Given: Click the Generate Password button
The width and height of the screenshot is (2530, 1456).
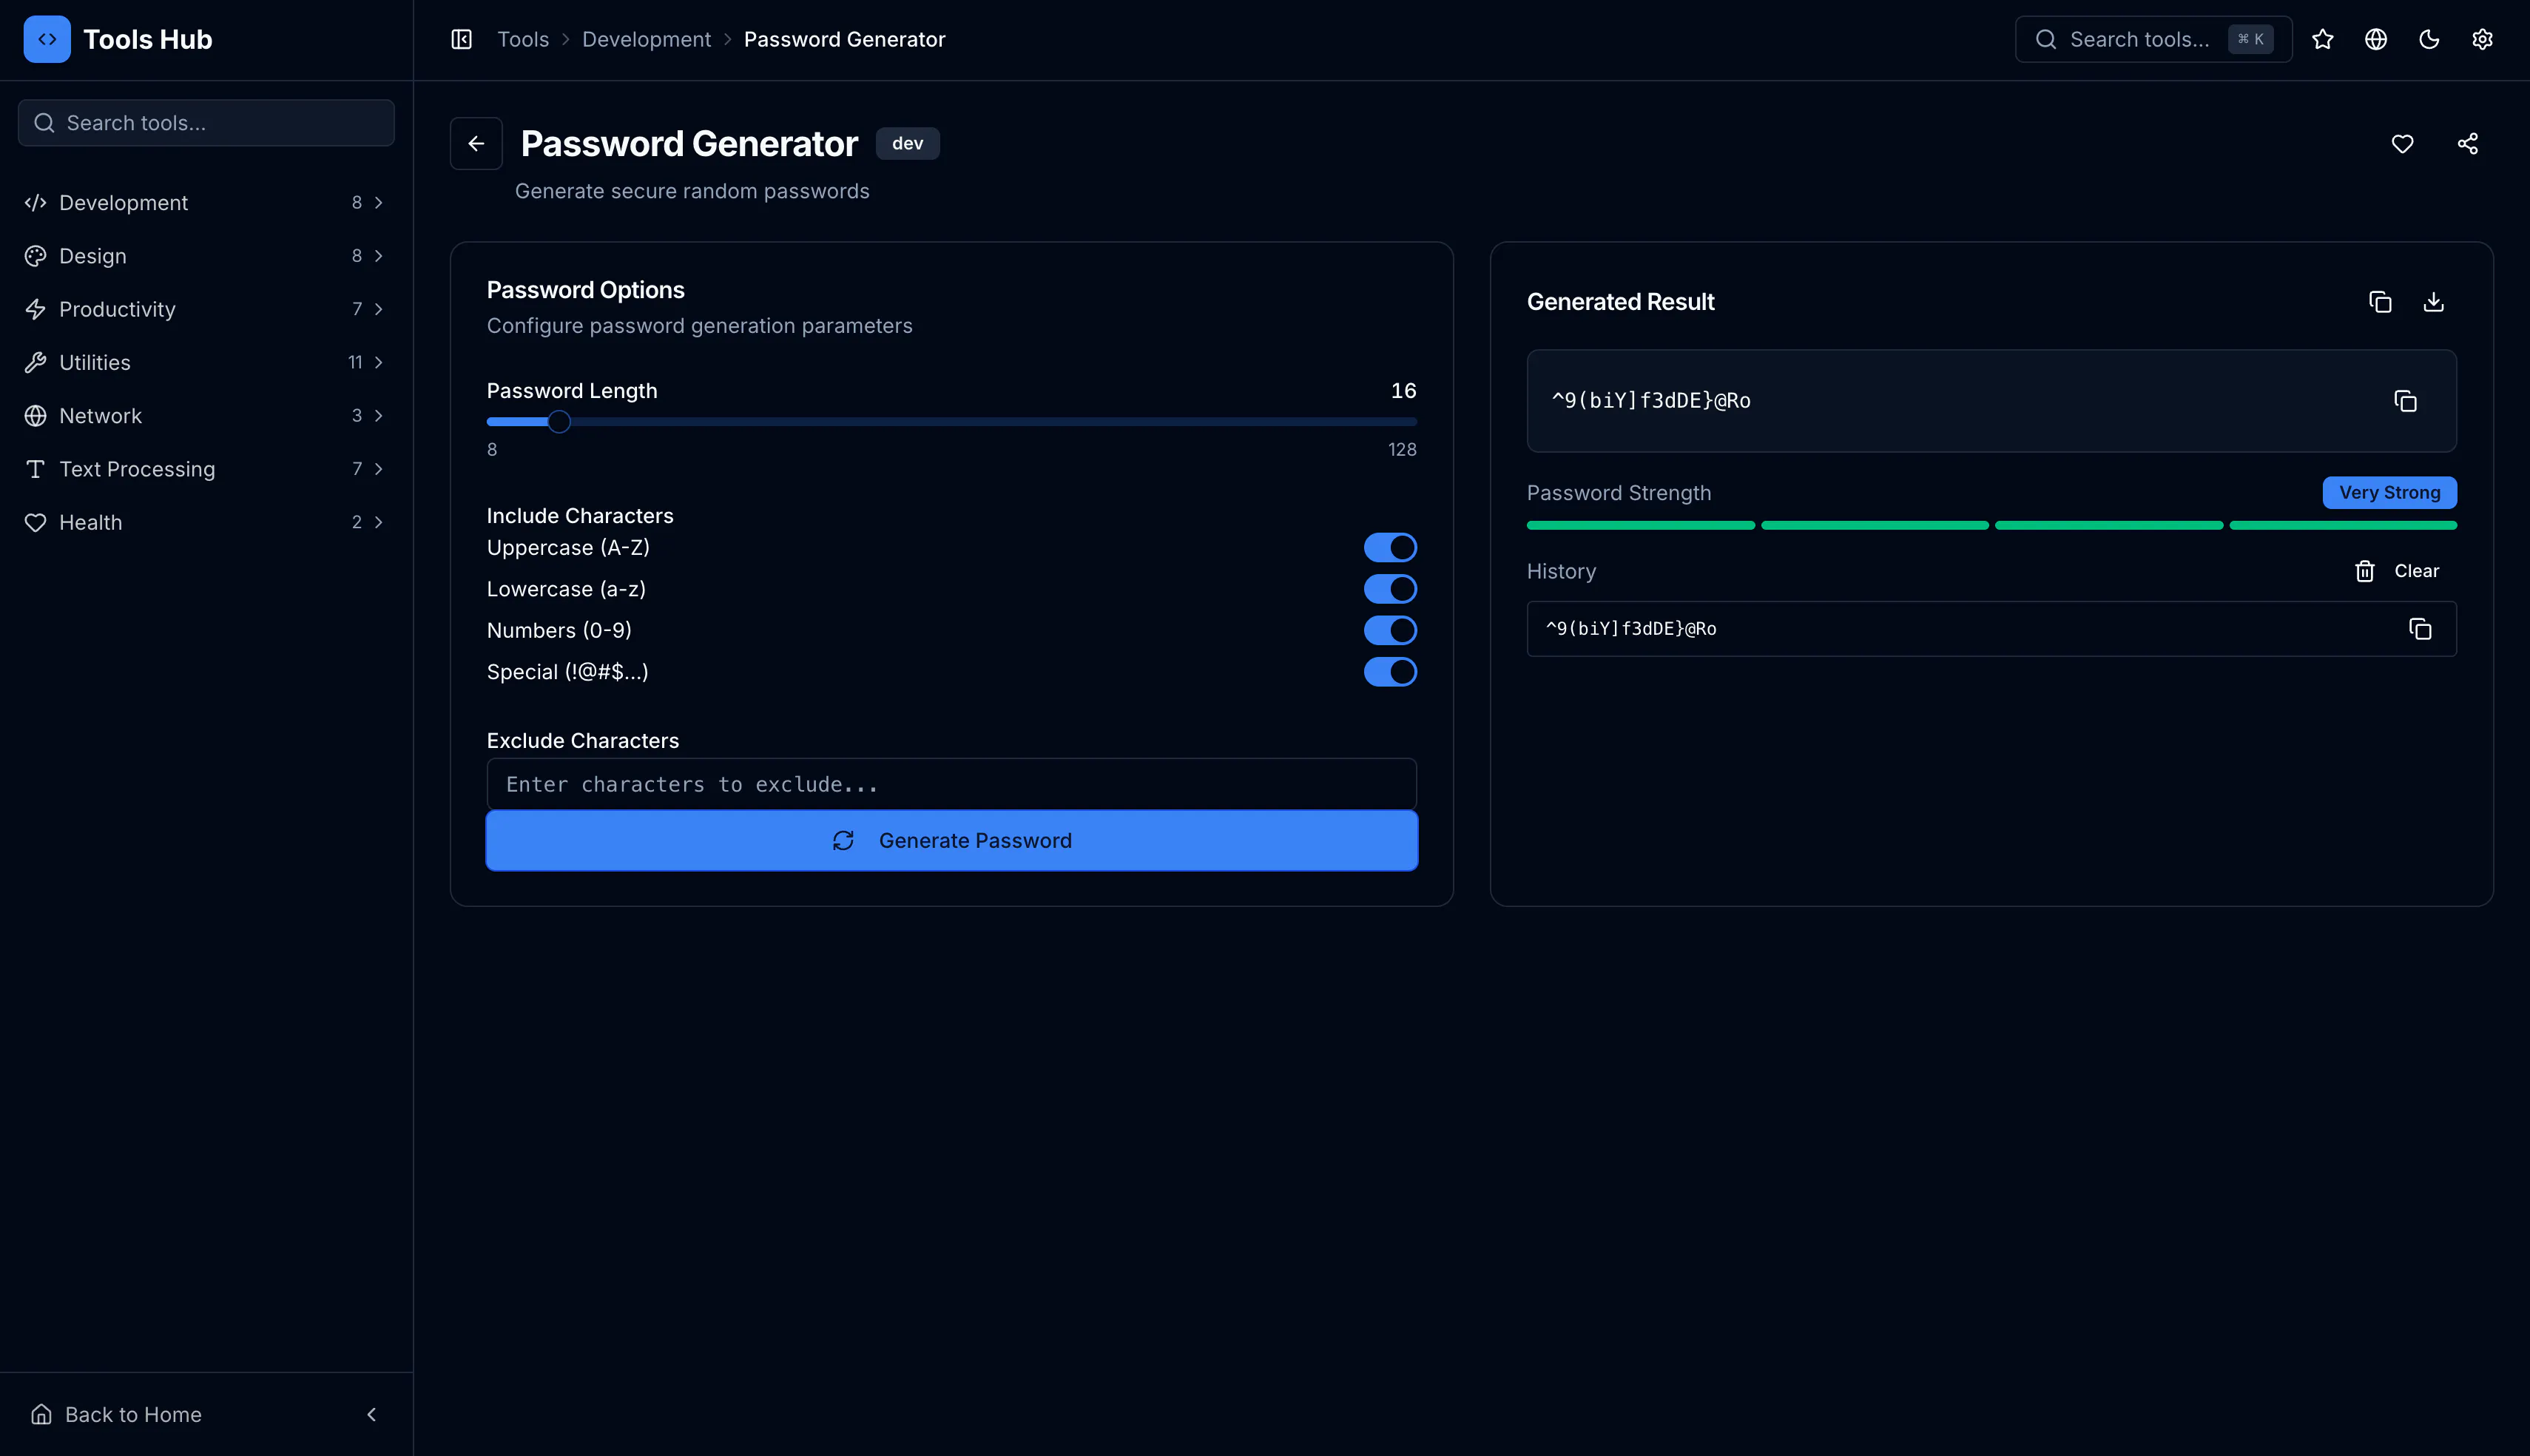Looking at the screenshot, I should pos(951,841).
